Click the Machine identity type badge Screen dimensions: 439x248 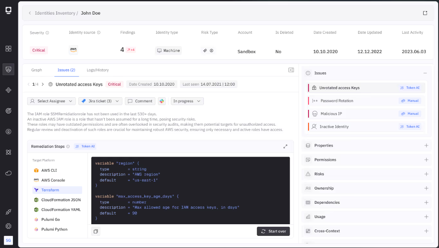click(168, 51)
